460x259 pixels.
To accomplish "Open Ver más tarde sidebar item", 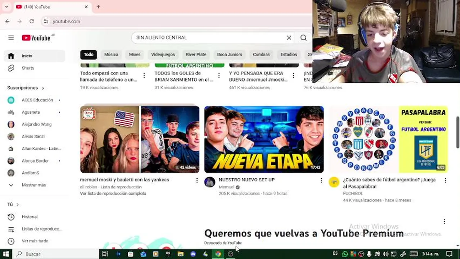I will [35, 241].
